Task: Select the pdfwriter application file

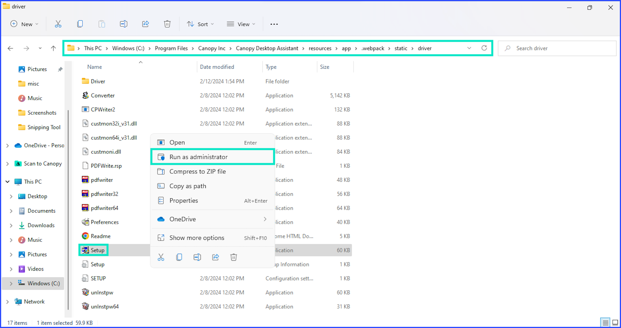Action: coord(102,180)
